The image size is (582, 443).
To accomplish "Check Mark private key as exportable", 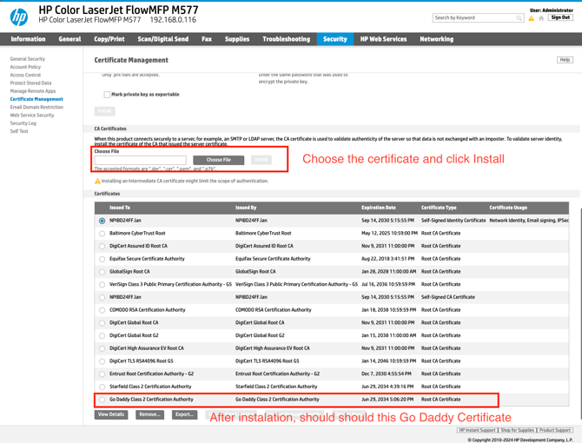I will coord(107,94).
